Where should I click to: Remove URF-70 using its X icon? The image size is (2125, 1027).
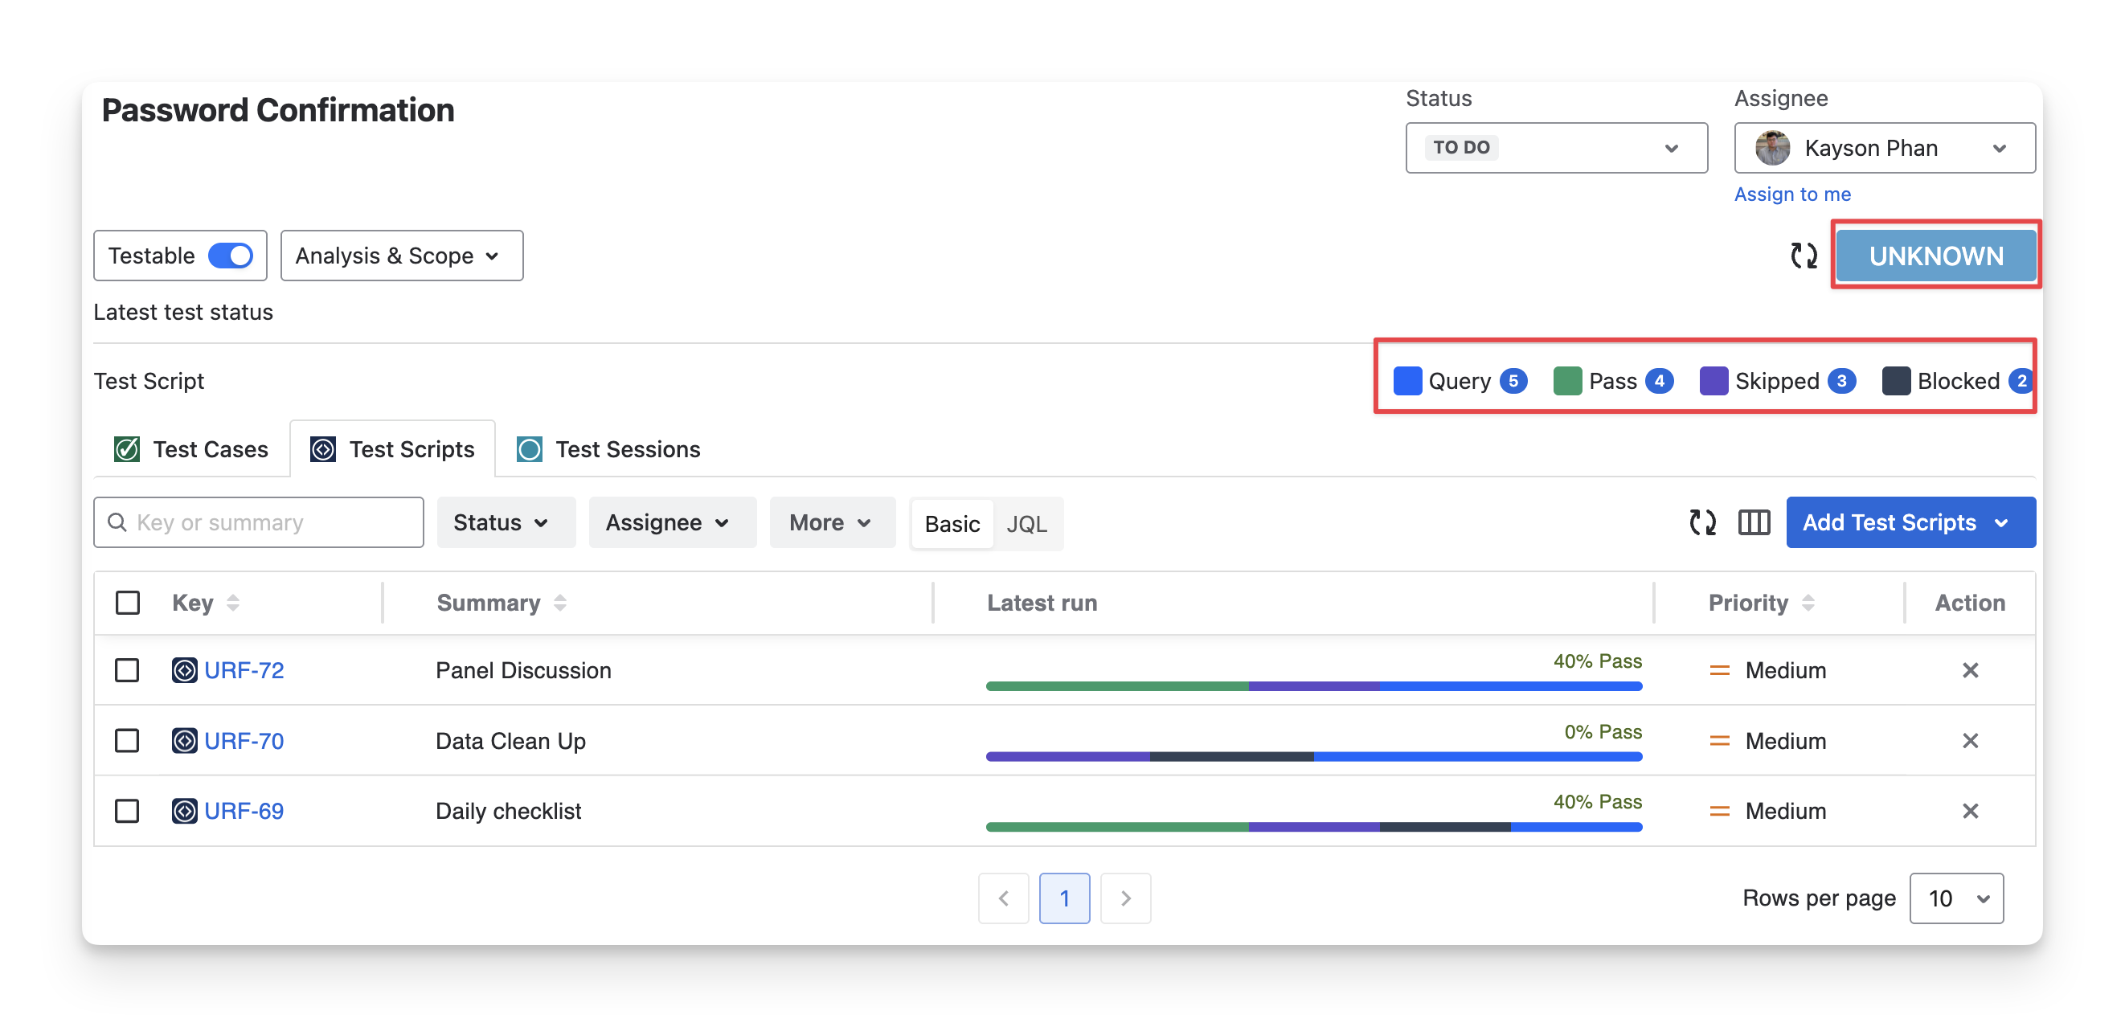[x=1970, y=741]
